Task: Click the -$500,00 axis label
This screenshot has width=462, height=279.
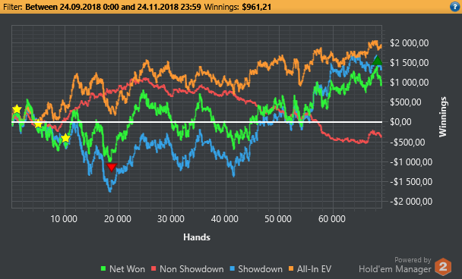Action: pyautogui.click(x=407, y=142)
